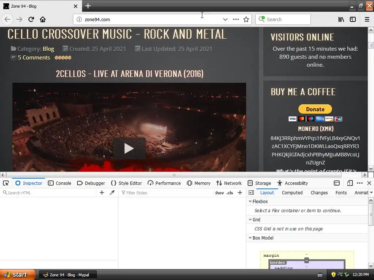
Task: Open the Style Editor panel
Action: 126,183
